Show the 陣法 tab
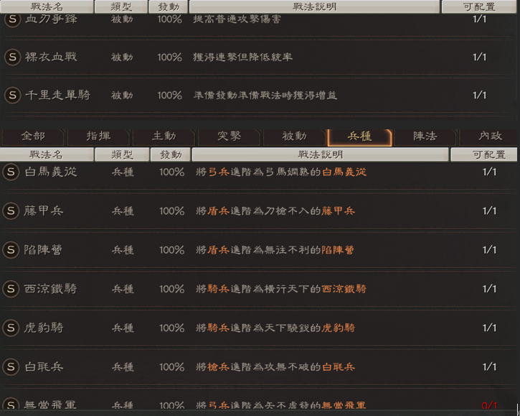The image size is (520, 416). click(425, 137)
